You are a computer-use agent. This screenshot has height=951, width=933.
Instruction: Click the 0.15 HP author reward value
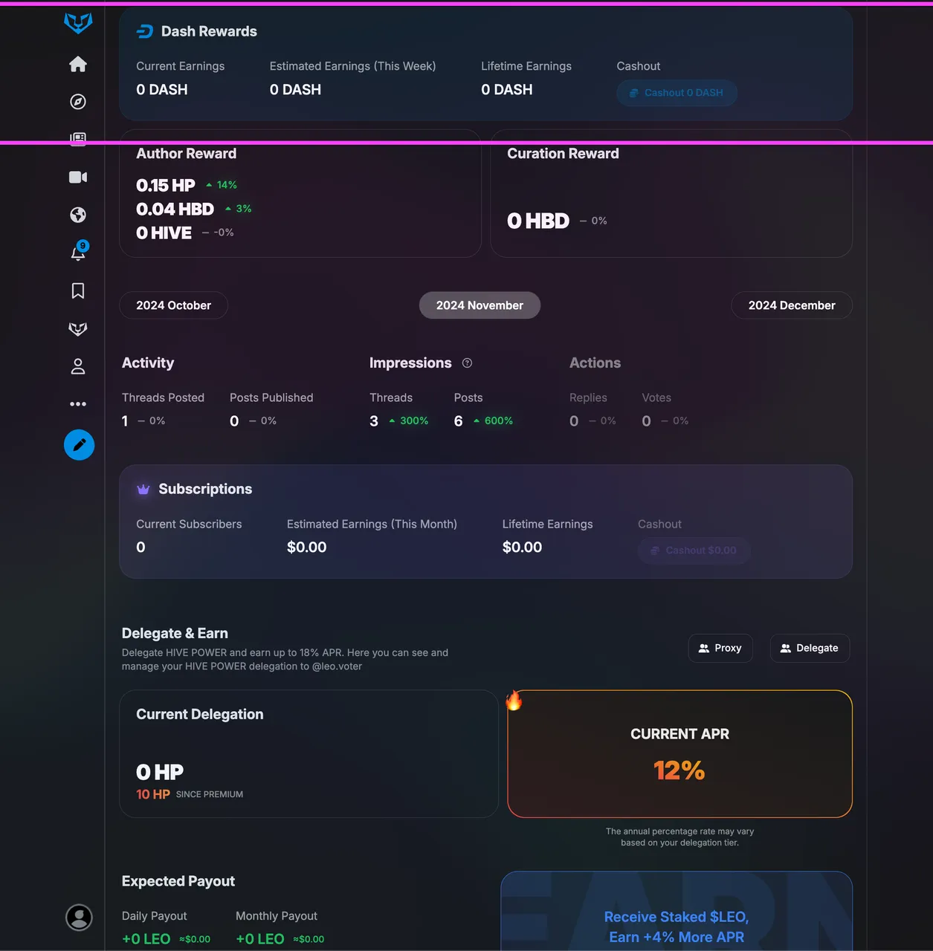coord(166,185)
